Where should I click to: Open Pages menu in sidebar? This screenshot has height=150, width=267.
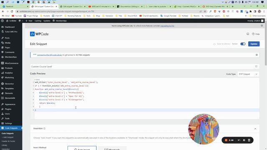click(x=8, y=47)
